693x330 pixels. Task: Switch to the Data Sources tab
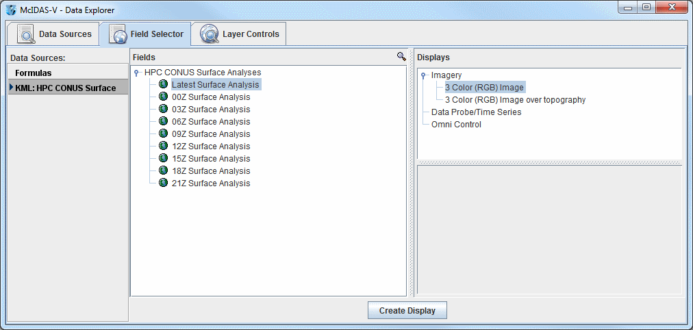pyautogui.click(x=54, y=34)
